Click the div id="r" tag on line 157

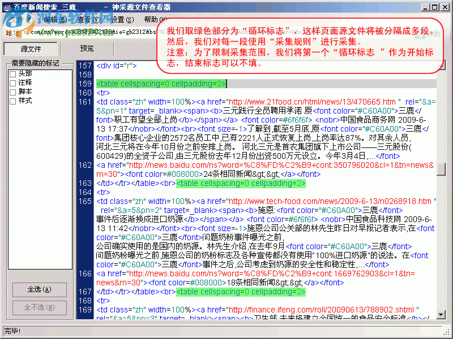pos(117,66)
